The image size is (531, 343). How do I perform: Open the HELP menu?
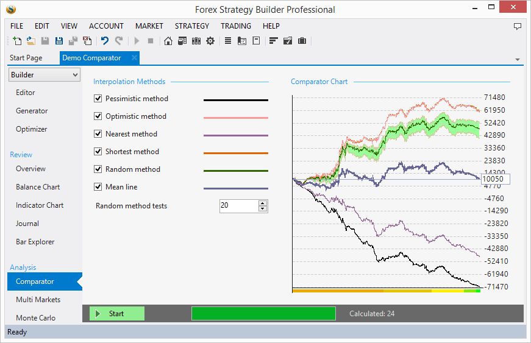[x=271, y=26]
